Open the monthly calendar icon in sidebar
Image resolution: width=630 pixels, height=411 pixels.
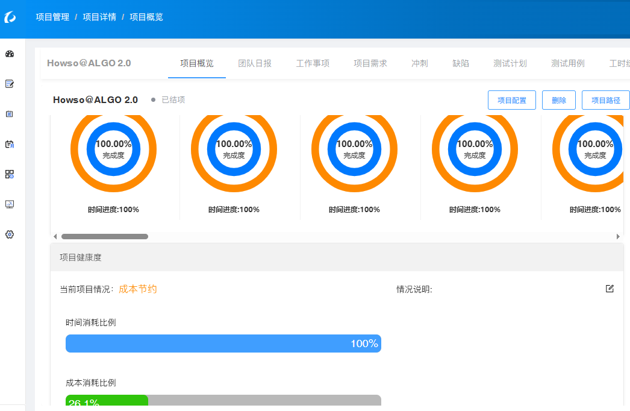(x=10, y=144)
